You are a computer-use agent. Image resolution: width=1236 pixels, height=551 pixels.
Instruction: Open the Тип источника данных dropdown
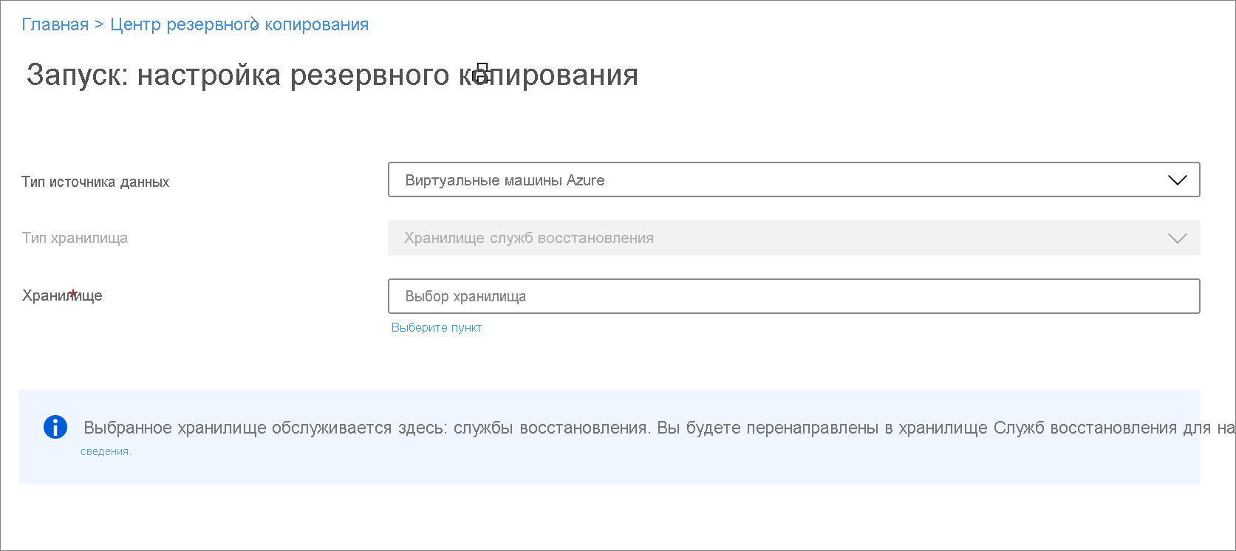tap(793, 179)
